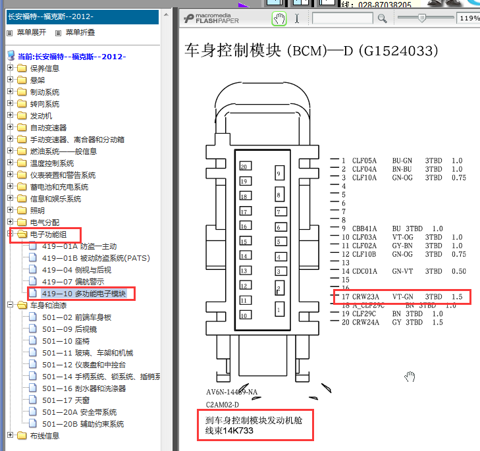The height and width of the screenshot is (451, 480).
Task: Click pin 17 CRW23A row in table
Action: point(402,297)
